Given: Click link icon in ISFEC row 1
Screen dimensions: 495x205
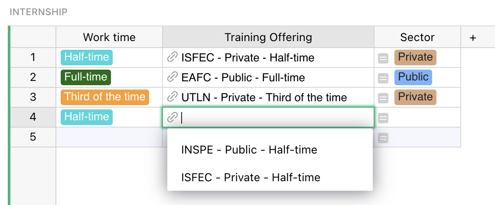Looking at the screenshot, I should click(x=173, y=58).
